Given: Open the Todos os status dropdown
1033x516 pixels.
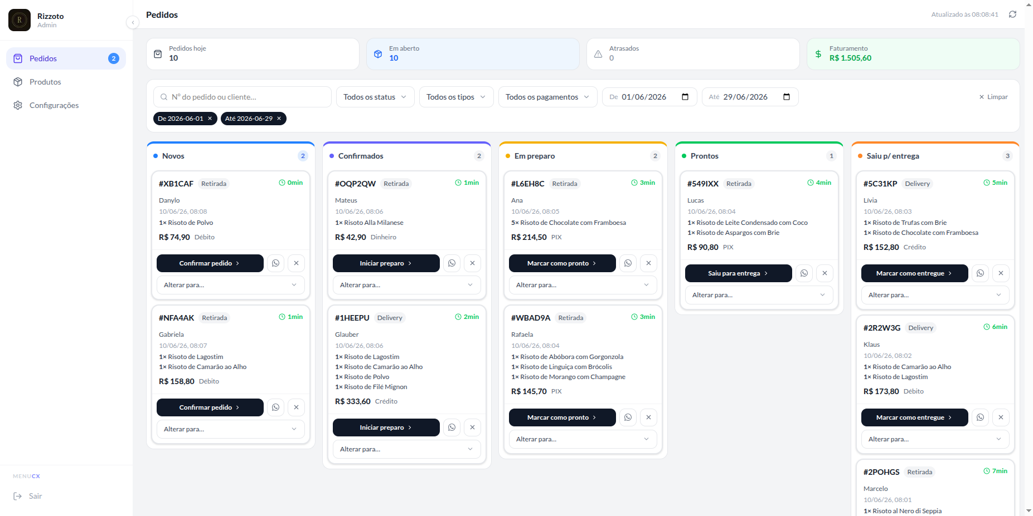Looking at the screenshot, I should [x=375, y=97].
